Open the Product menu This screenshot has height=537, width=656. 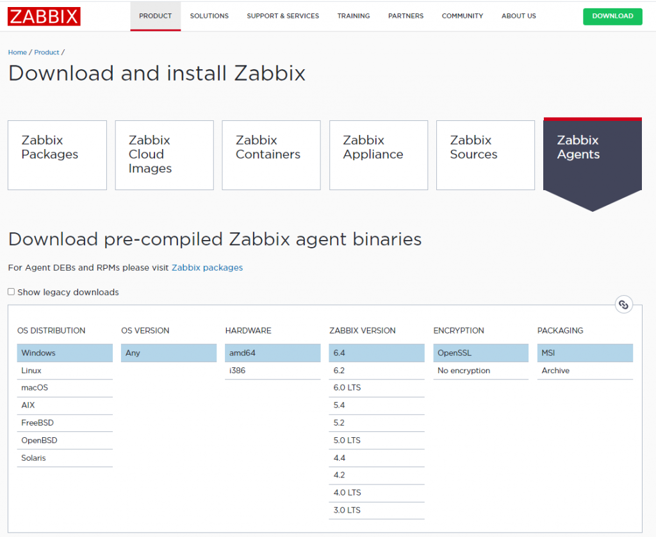[x=155, y=16]
